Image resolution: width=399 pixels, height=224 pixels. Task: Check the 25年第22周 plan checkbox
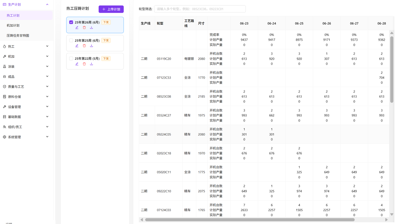[71, 59]
